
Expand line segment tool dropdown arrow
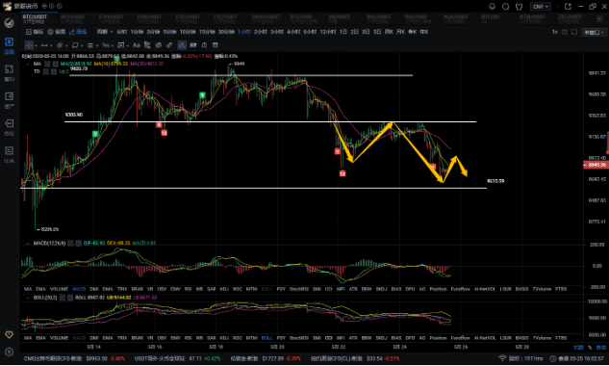(x=51, y=46)
